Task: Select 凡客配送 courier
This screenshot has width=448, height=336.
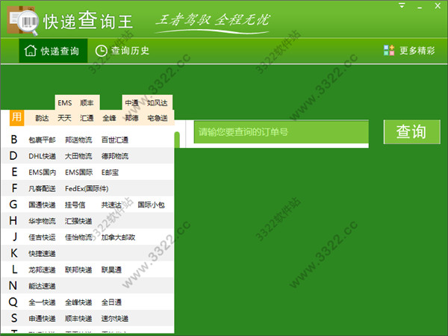Action: pos(42,189)
